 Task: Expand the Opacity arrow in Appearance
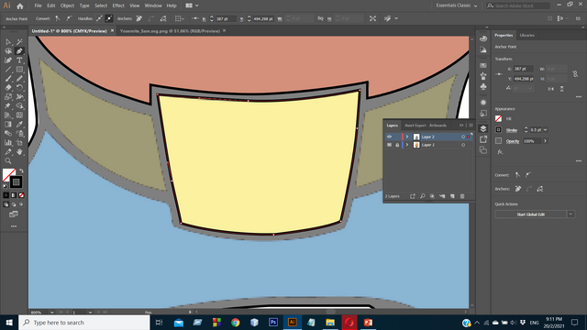coord(546,141)
